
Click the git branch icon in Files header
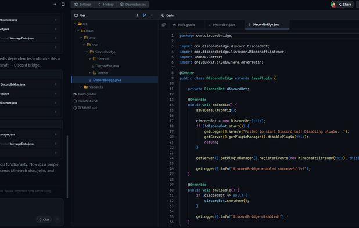(145, 15)
